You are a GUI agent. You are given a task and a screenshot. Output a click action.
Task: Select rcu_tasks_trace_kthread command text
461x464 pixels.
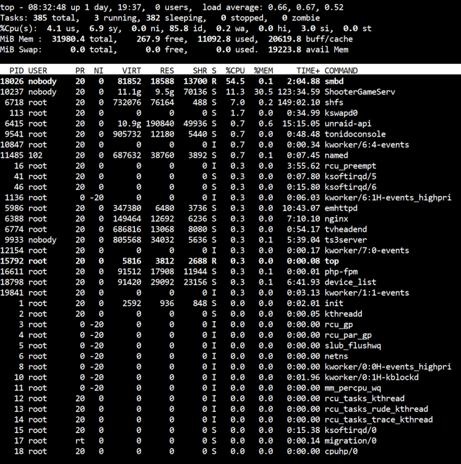tap(379, 420)
